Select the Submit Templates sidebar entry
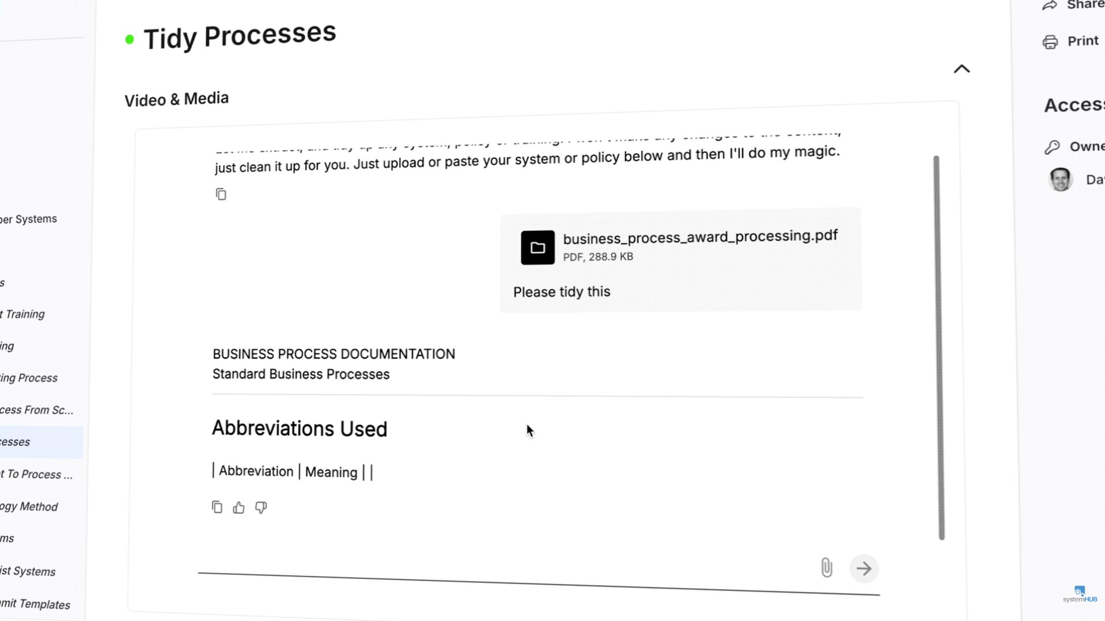Screen dimensions: 1105x621 tap(35, 604)
